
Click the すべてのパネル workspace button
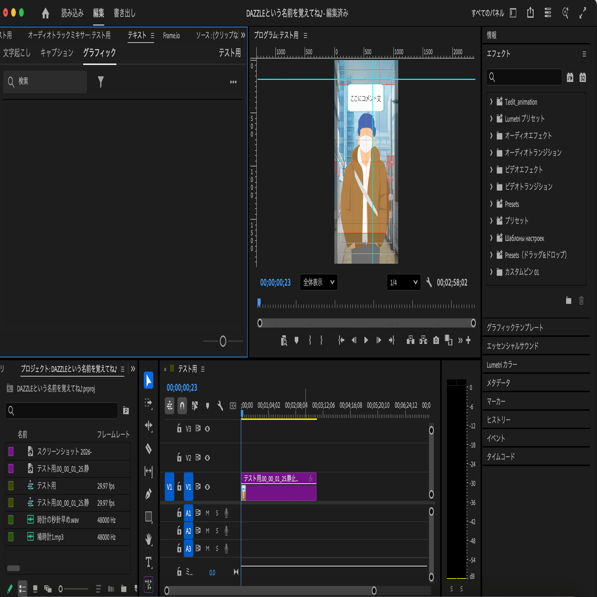point(488,13)
